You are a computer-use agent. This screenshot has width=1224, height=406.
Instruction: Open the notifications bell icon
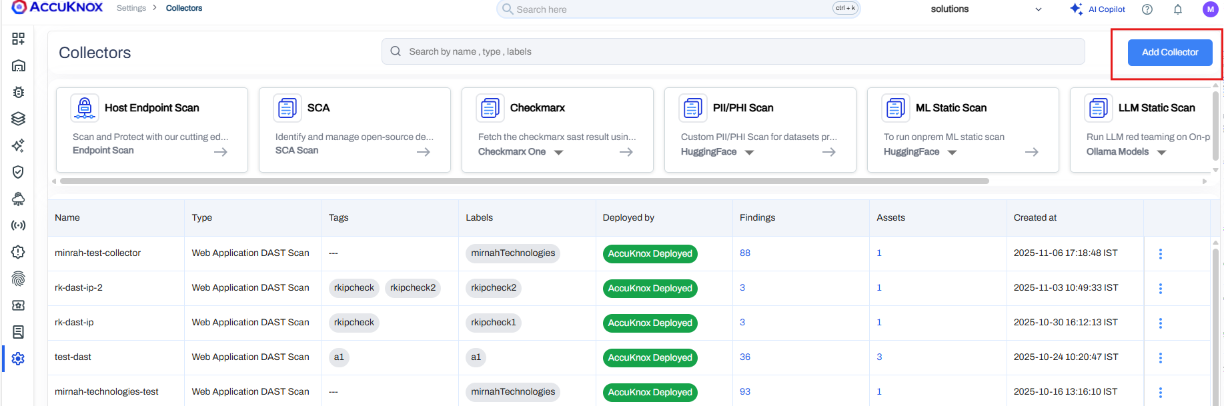(1178, 9)
